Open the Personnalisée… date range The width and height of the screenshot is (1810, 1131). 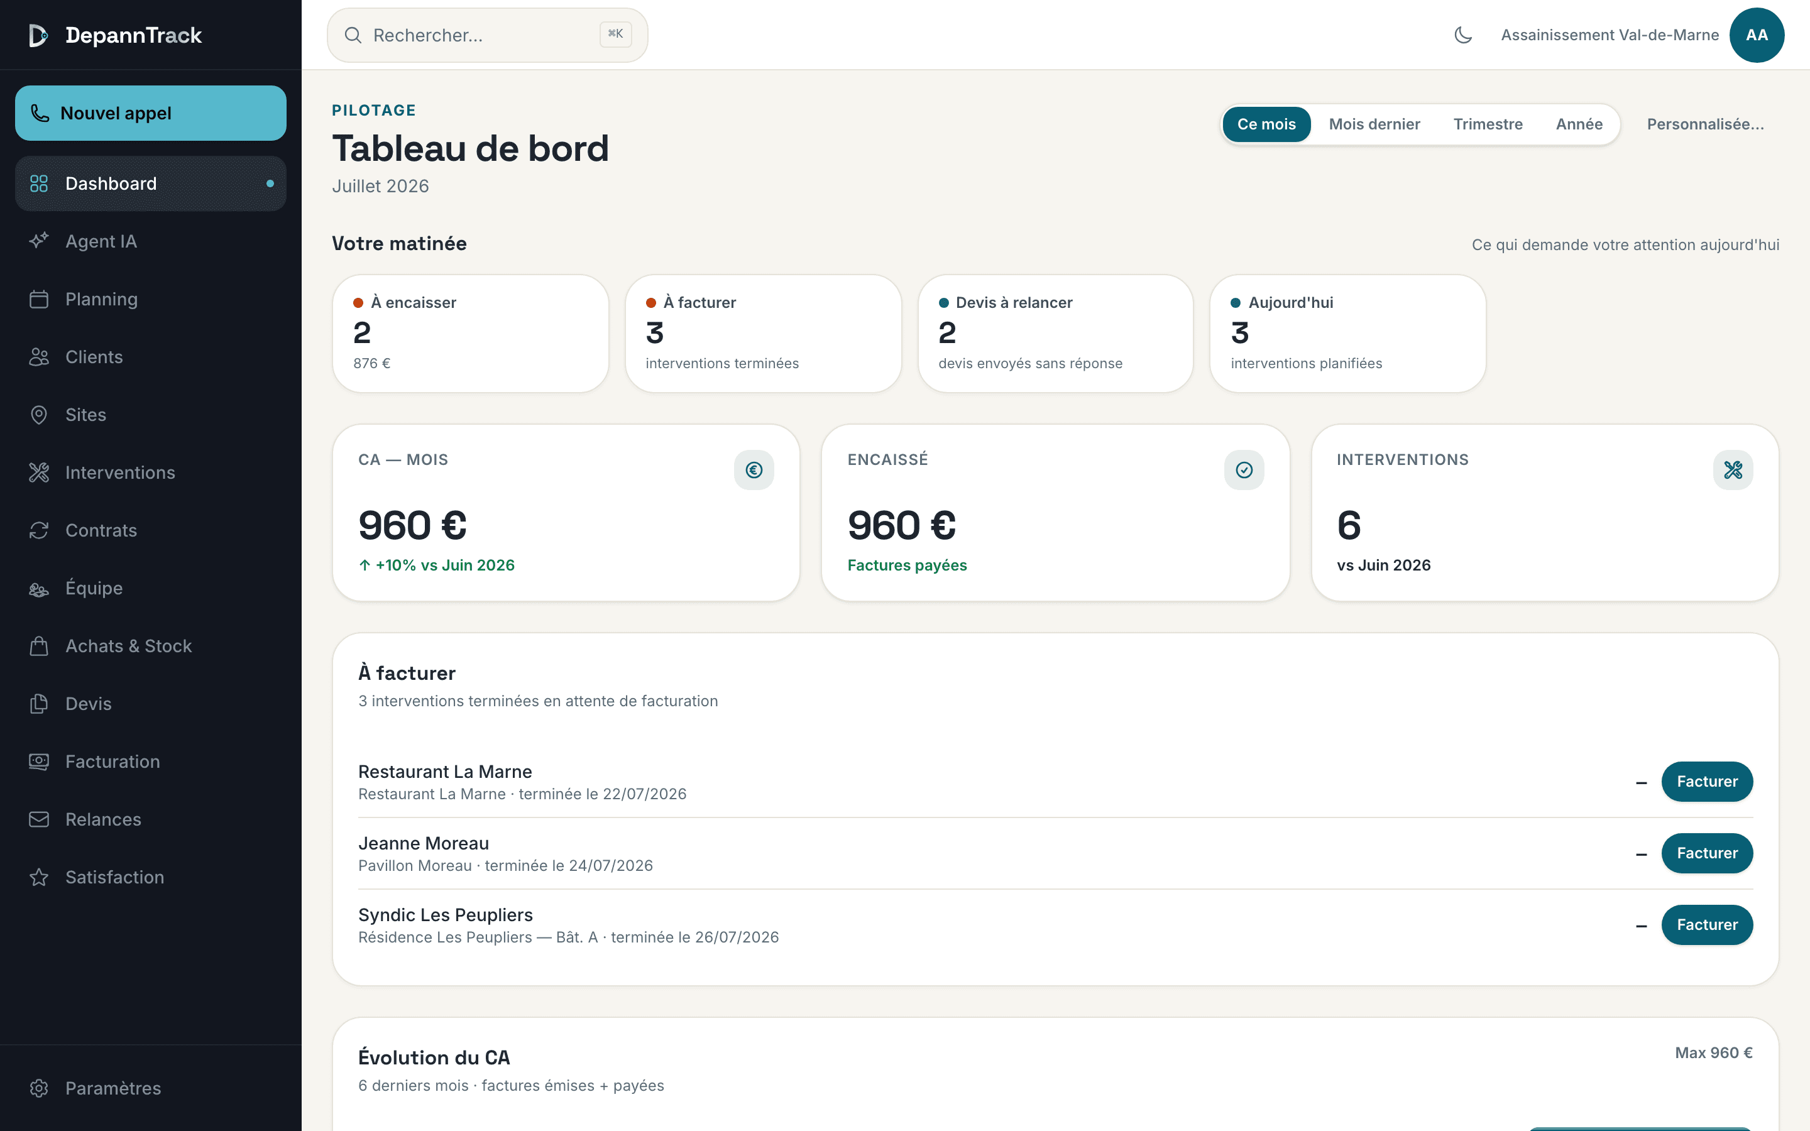[1705, 124]
